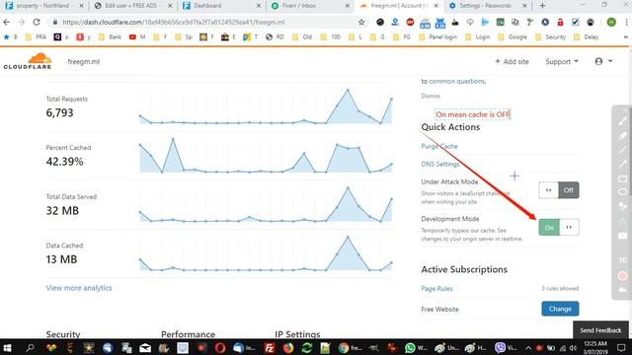
Task: Select the ellipse tool in annotation sidebar
Action: point(622,191)
